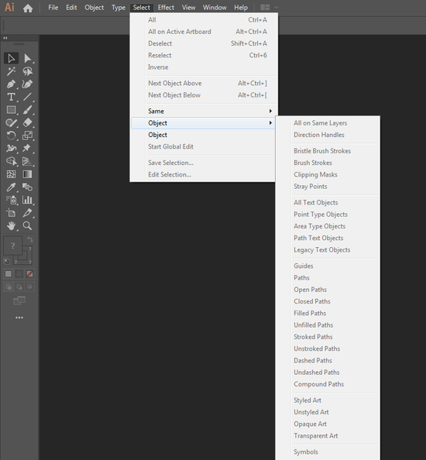Select the Zoom magnifier tool

pyautogui.click(x=28, y=226)
